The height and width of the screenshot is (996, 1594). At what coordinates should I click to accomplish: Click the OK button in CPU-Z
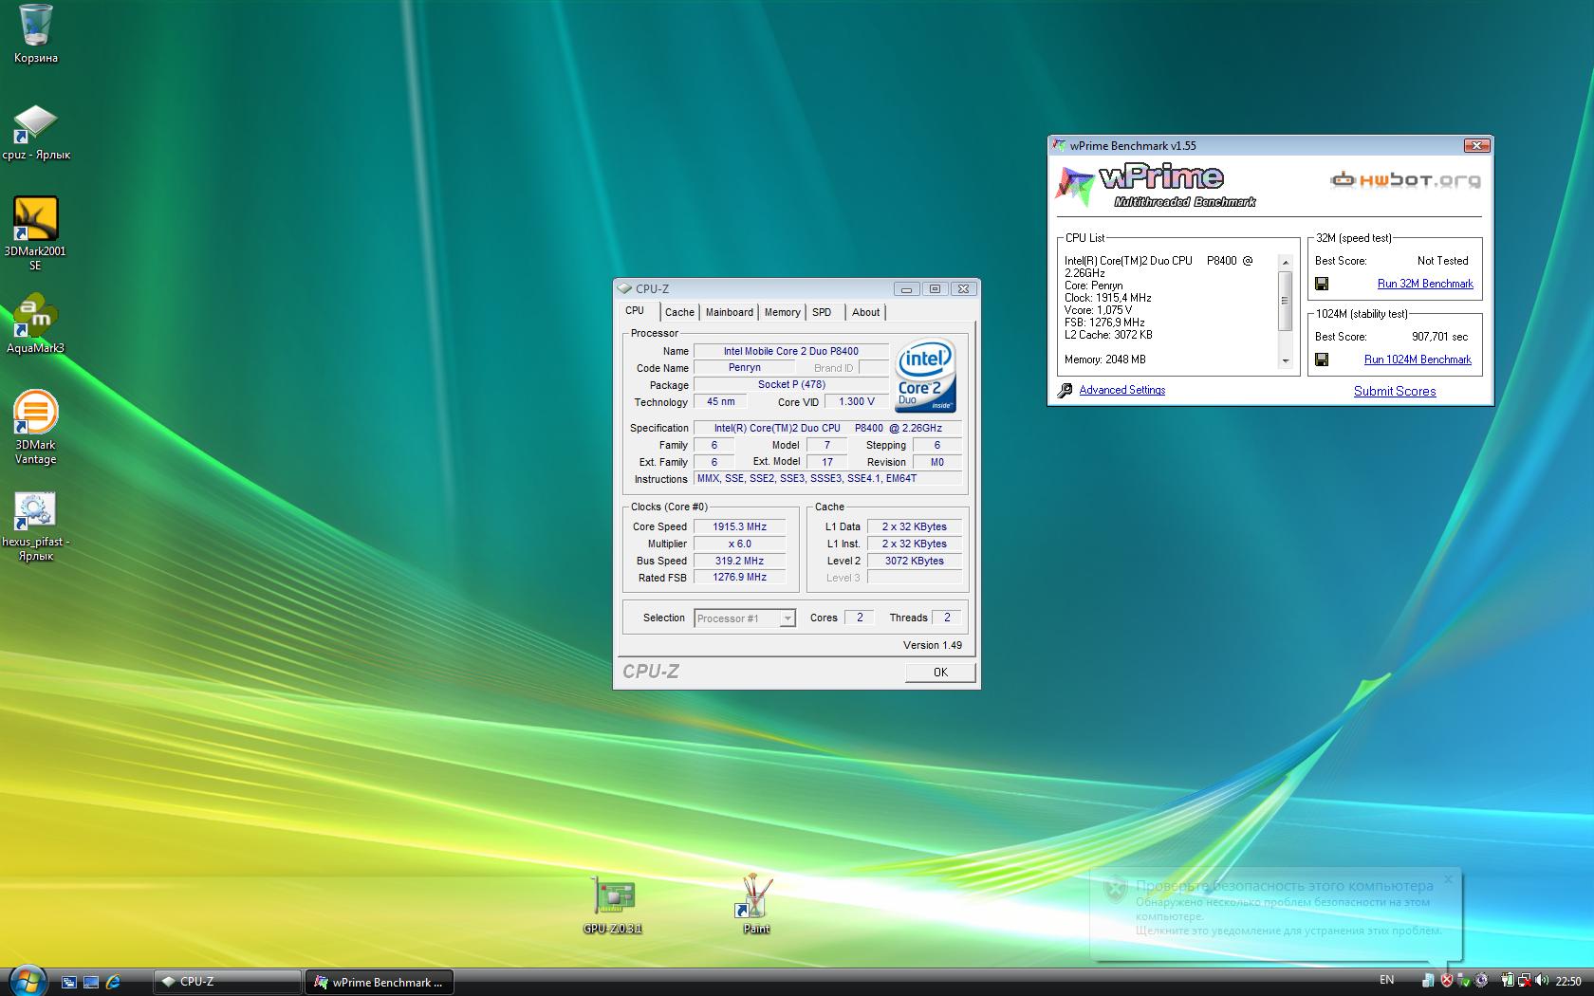coord(940,672)
